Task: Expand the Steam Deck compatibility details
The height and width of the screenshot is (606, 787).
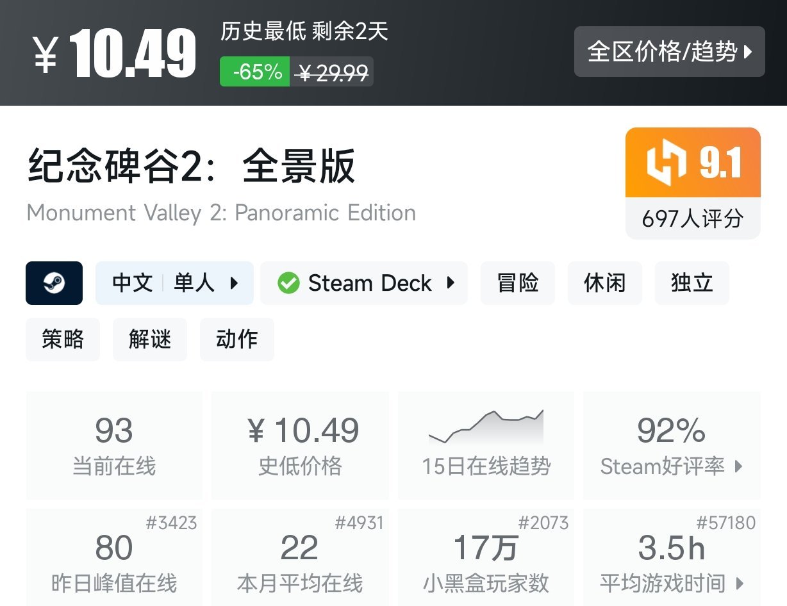Action: click(363, 283)
